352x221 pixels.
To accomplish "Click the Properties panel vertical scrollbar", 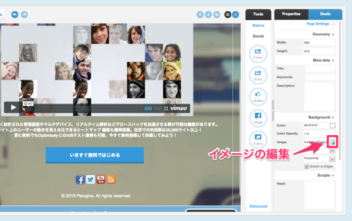I will (340, 91).
